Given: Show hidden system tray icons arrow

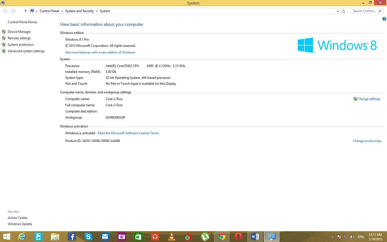Looking at the screenshot, I should point(332,237).
